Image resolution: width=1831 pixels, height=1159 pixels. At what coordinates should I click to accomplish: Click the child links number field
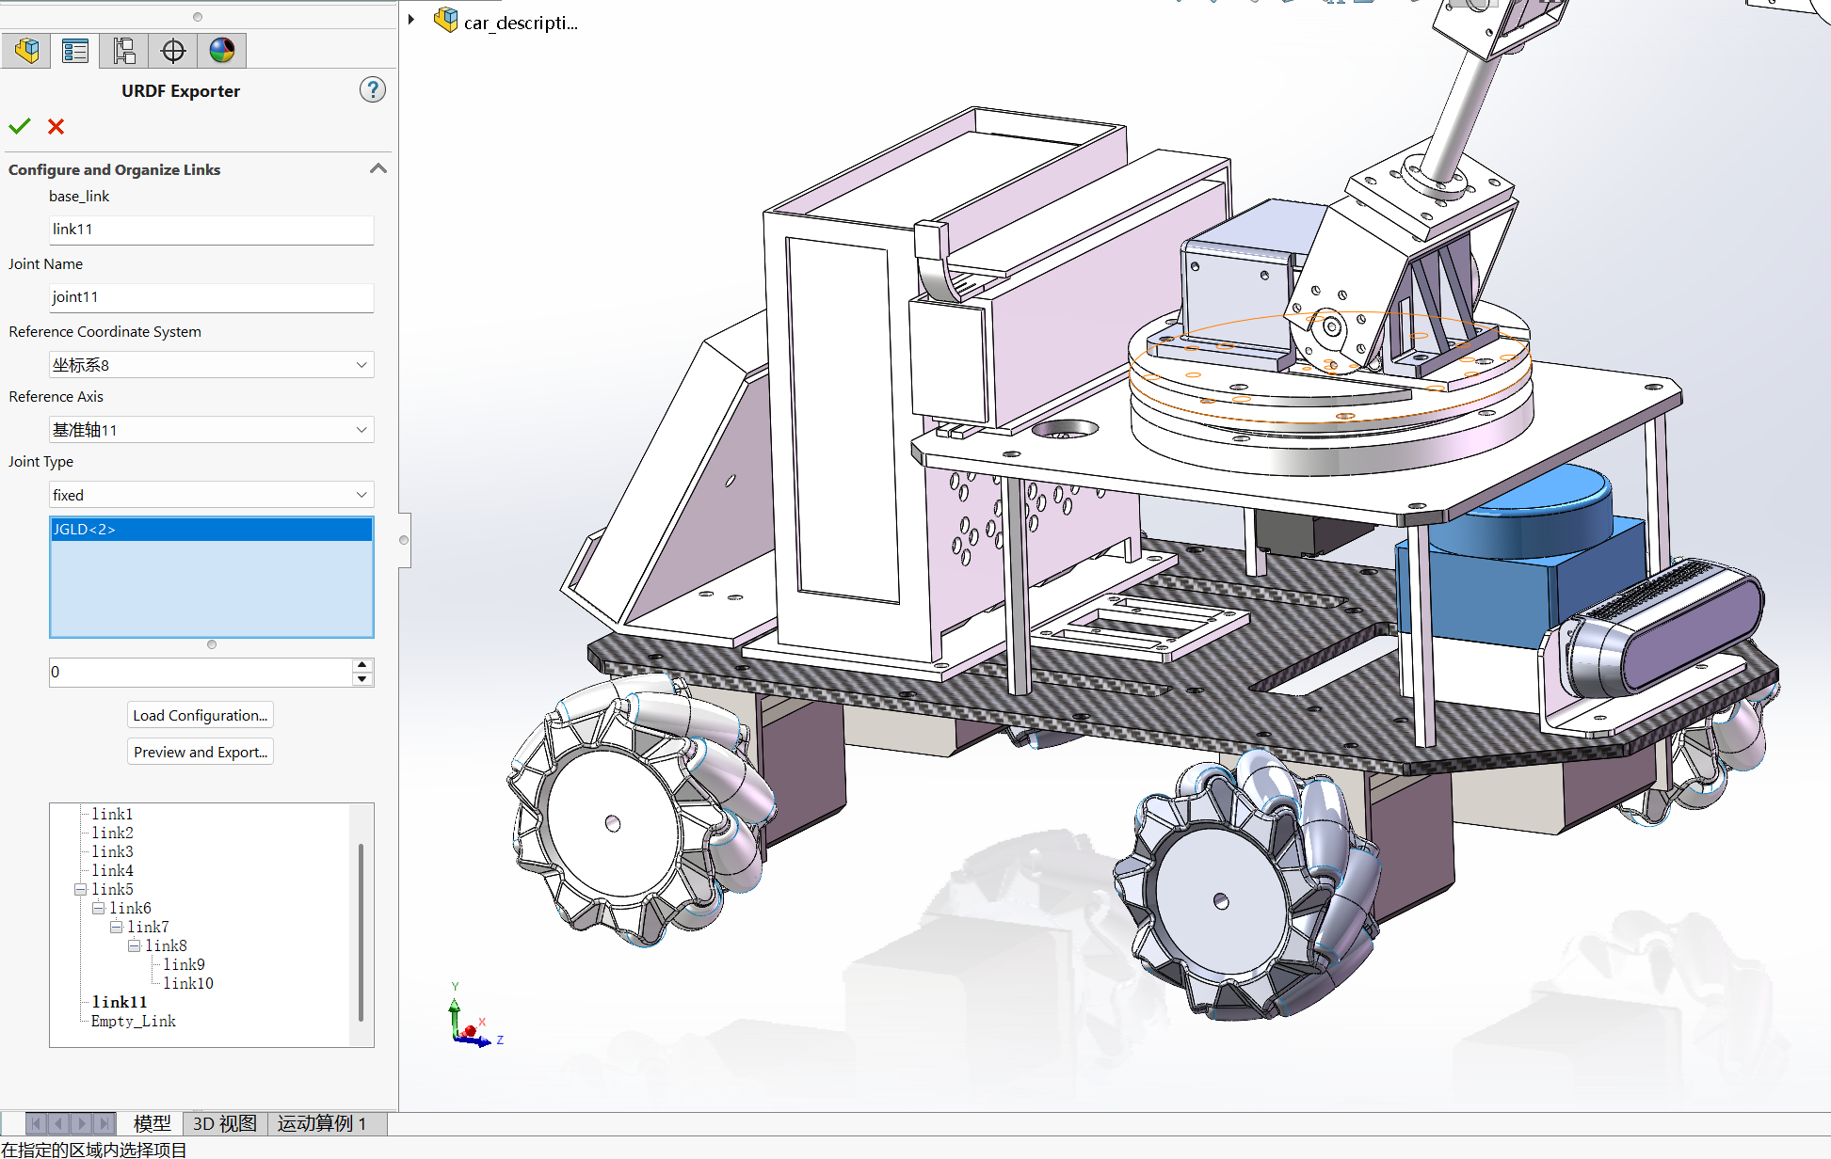click(201, 672)
